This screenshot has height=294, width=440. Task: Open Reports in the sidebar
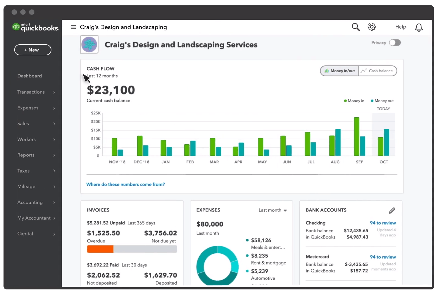coord(26,155)
